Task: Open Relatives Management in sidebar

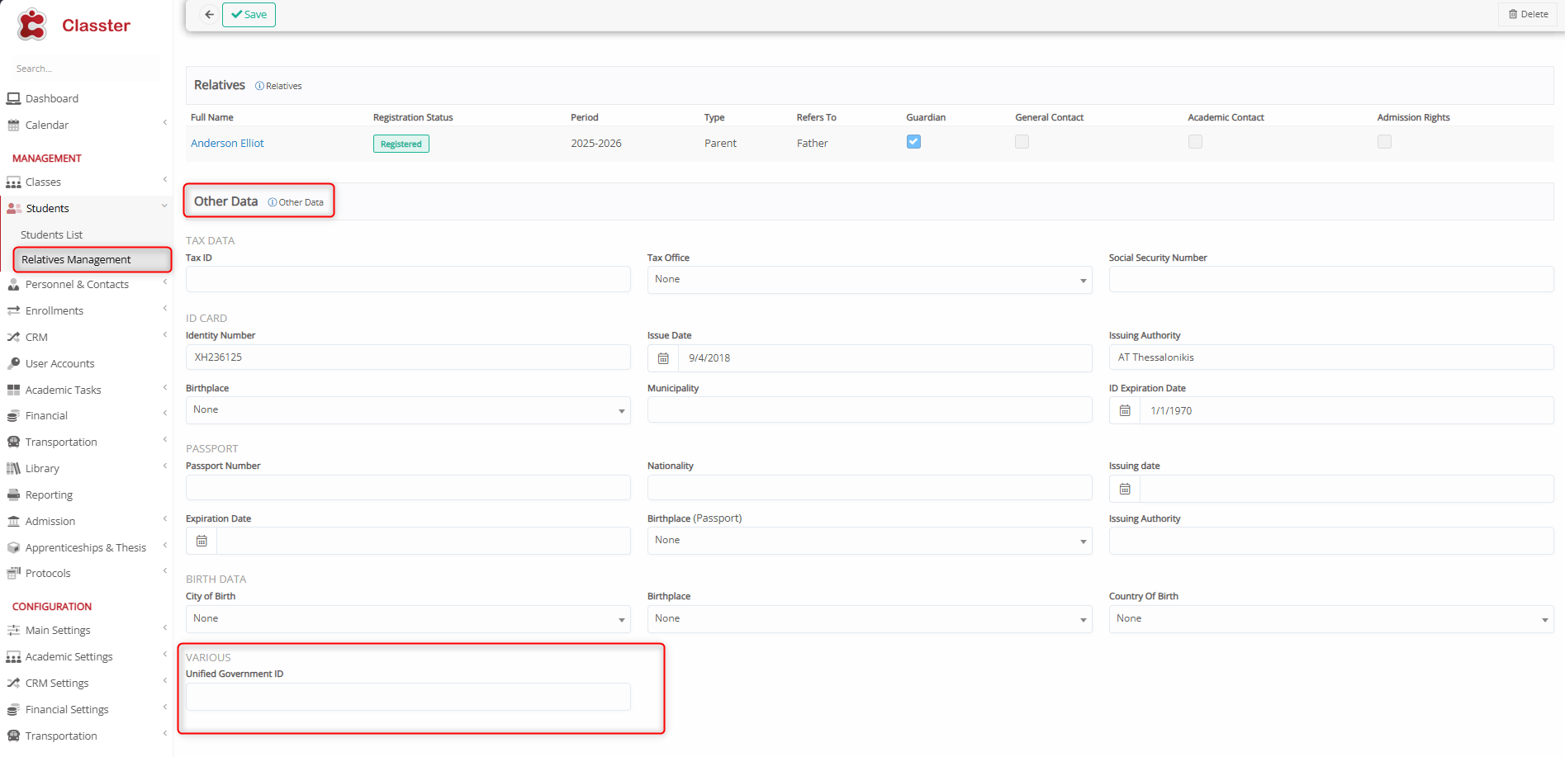Action: pyautogui.click(x=76, y=259)
